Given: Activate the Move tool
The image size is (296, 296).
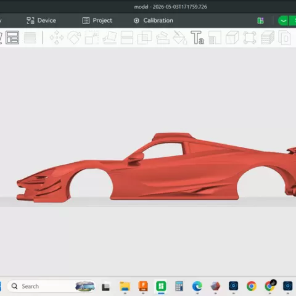Looking at the screenshot, I should (57, 38).
